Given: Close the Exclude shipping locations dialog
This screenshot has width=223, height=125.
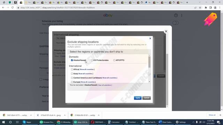Looking at the screenshot, I should 150,39.
